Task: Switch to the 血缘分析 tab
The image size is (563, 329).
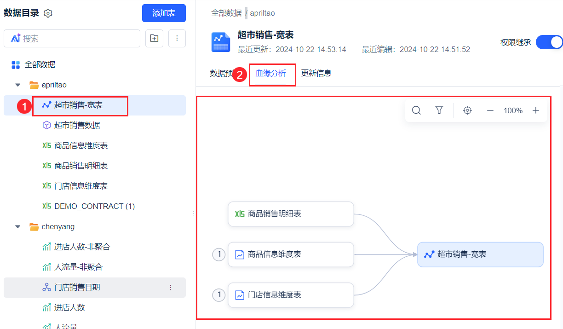Action: tap(271, 73)
